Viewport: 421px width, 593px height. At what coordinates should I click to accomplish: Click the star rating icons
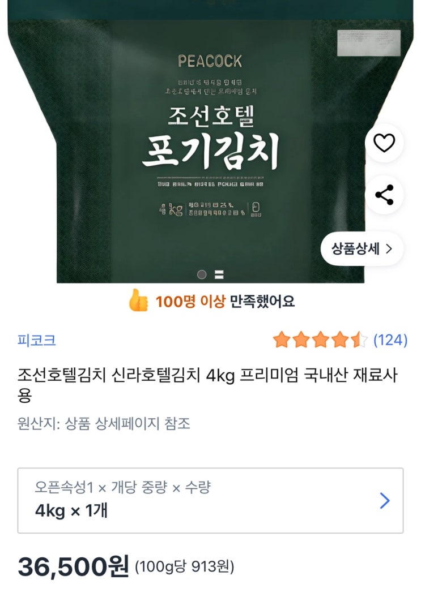coord(320,340)
